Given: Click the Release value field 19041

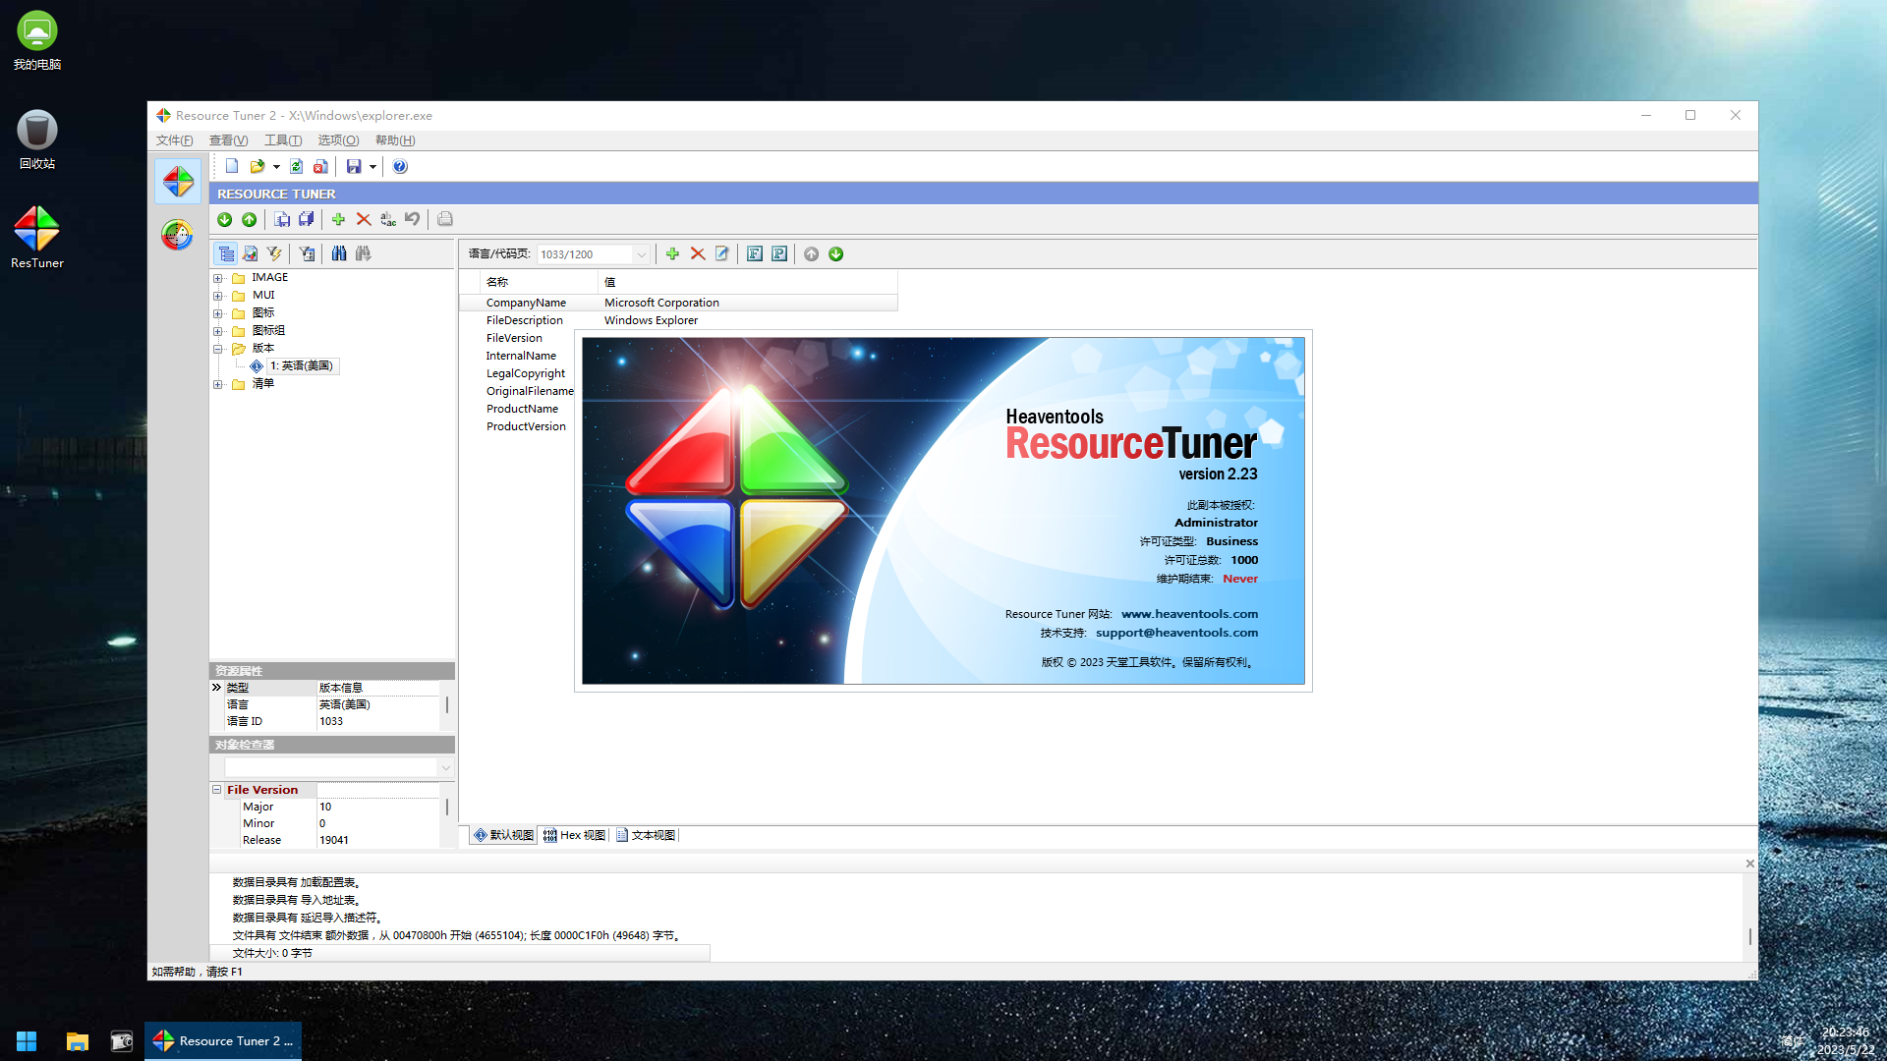Looking at the screenshot, I should [x=378, y=840].
